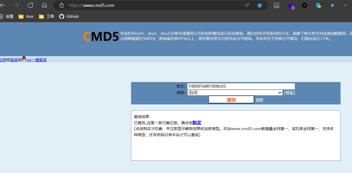Click the 购买 purchase link

[x=197, y=123]
